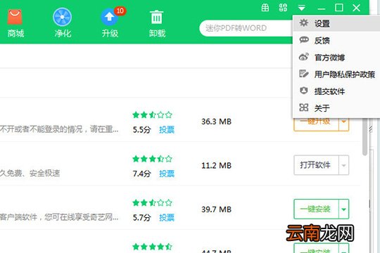Open the 商城 store icon
Screen dimensions: 380x253
(15, 23)
